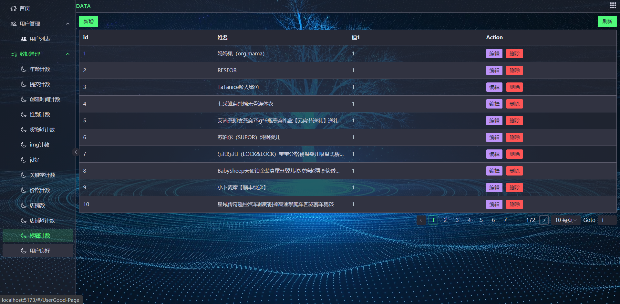
Task: Open the apps grid icon at top right
Action: [613, 5]
